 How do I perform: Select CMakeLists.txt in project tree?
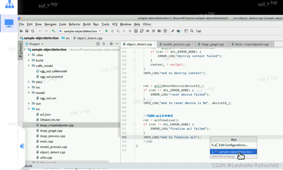[x=50, y=120]
